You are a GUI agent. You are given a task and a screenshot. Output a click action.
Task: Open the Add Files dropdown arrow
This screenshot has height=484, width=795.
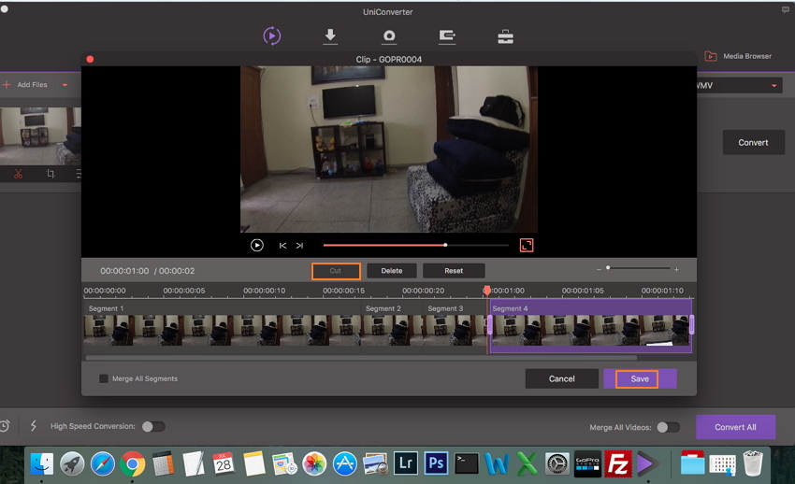click(x=65, y=85)
